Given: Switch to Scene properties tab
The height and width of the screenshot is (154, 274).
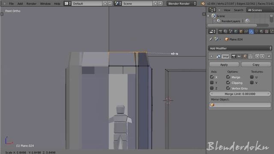Looking at the screenshot, I should click(231, 31).
